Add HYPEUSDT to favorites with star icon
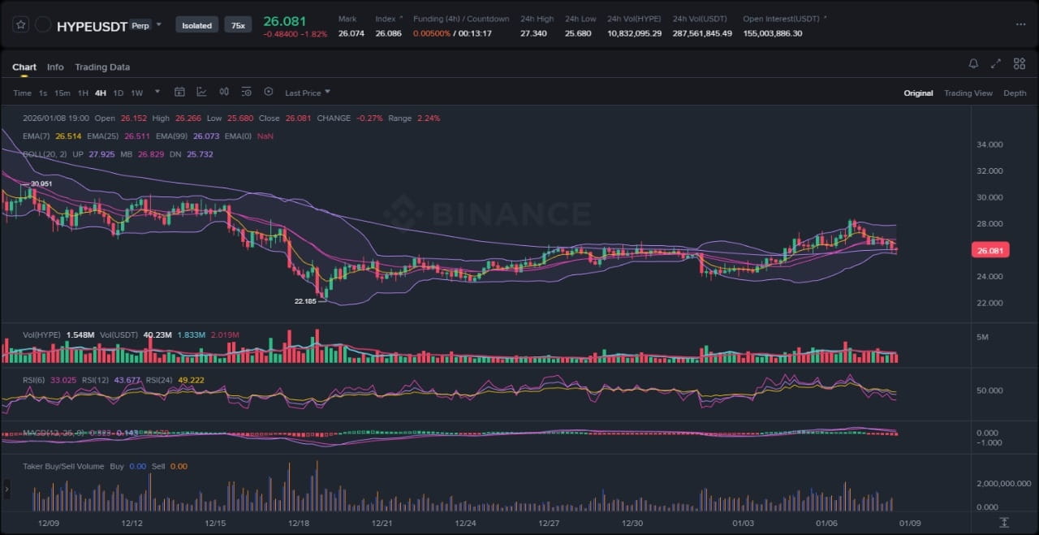This screenshot has height=535, width=1039. pos(21,25)
